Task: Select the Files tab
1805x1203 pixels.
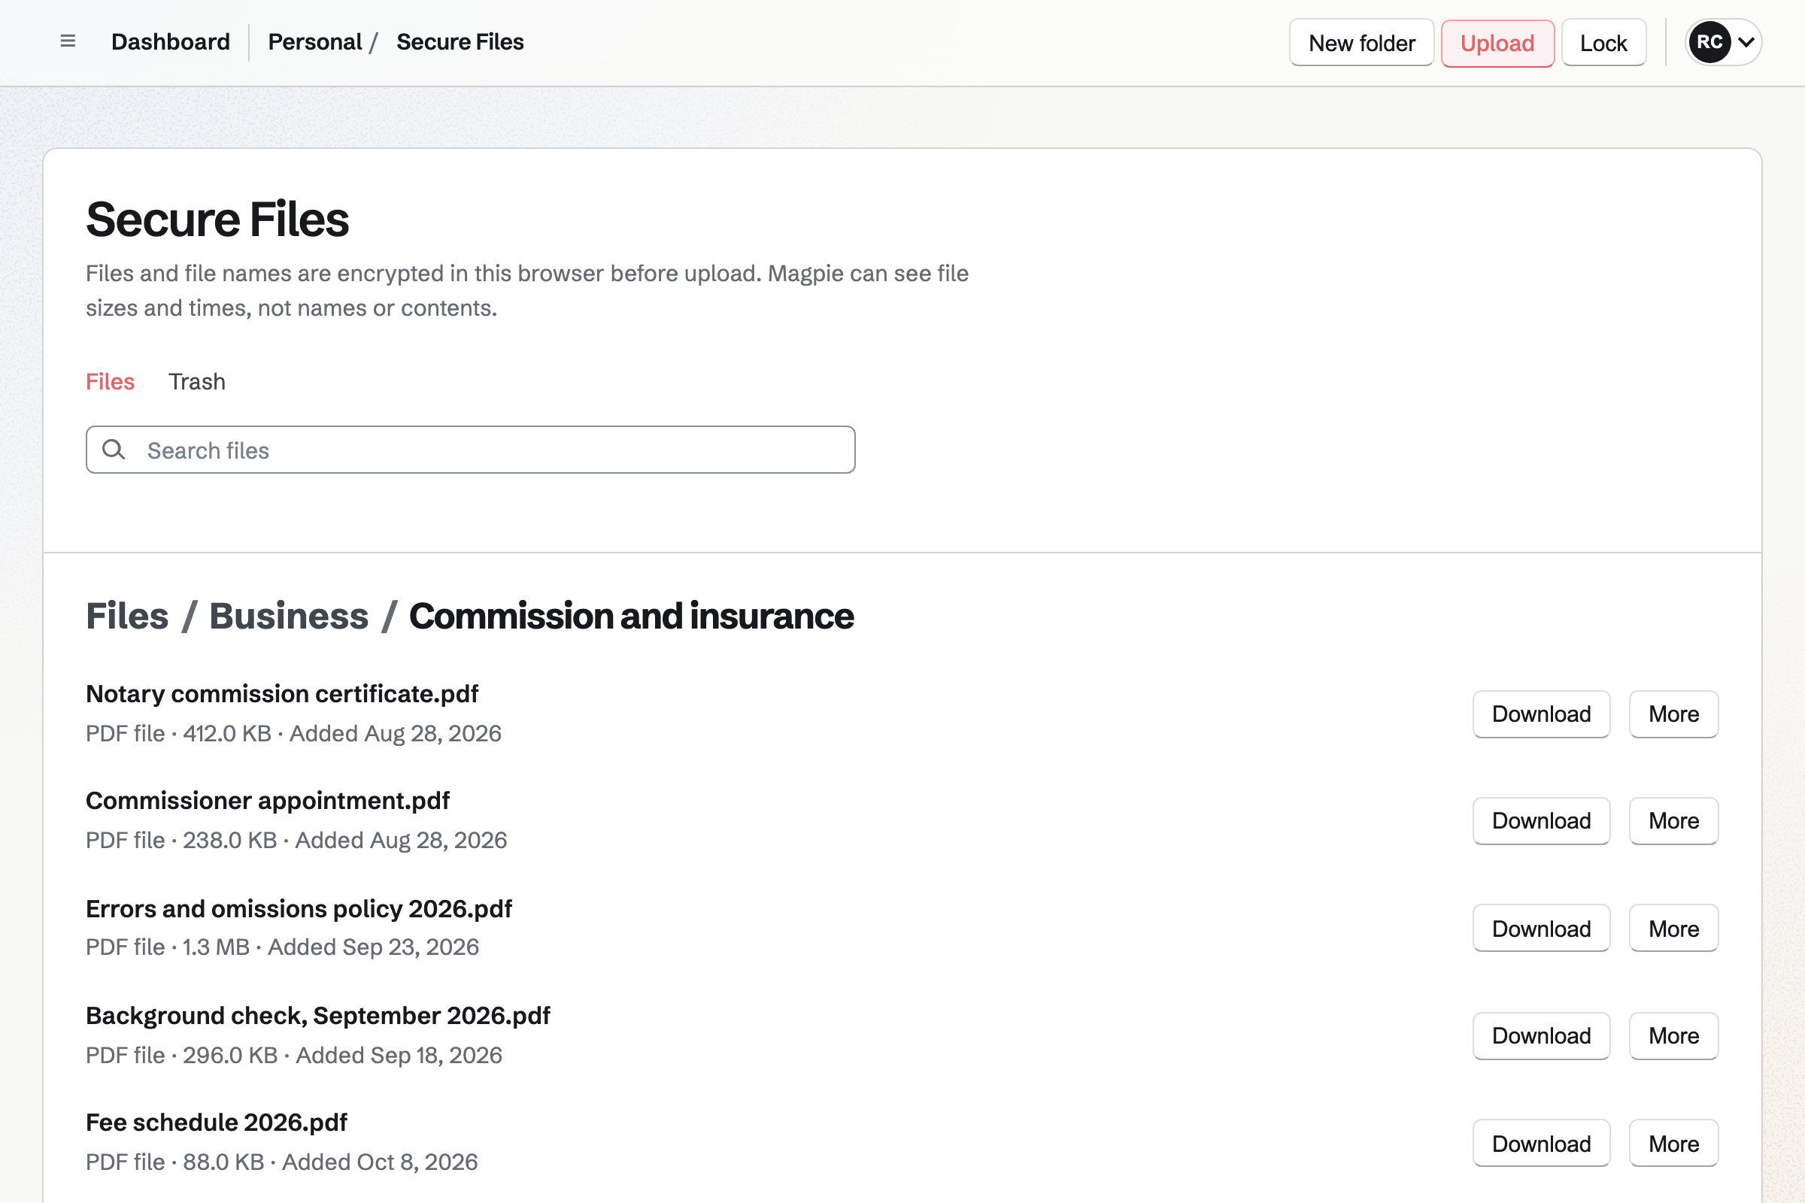Action: 110,381
